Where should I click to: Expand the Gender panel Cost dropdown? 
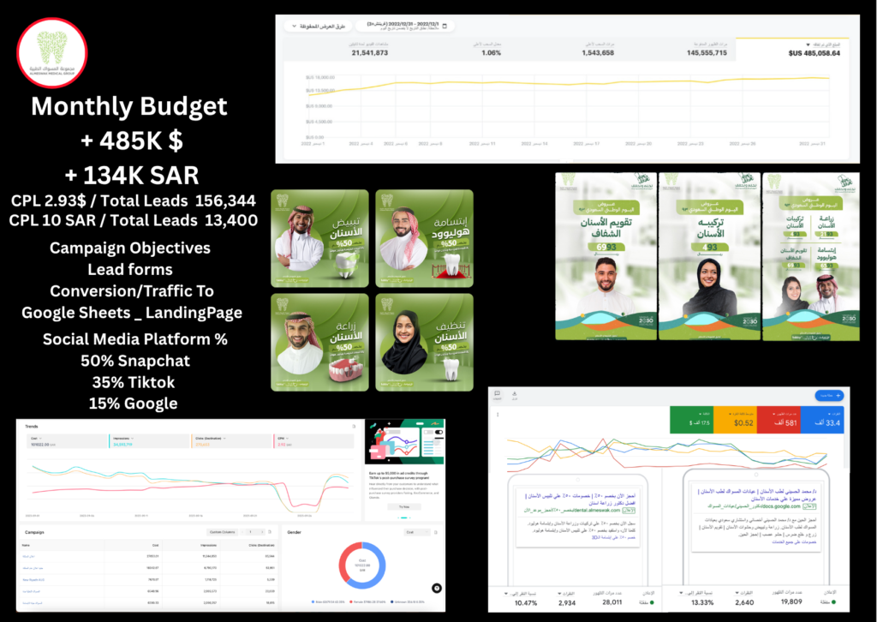(x=417, y=532)
